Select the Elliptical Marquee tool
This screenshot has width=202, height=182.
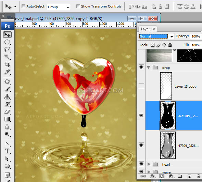click(7, 42)
